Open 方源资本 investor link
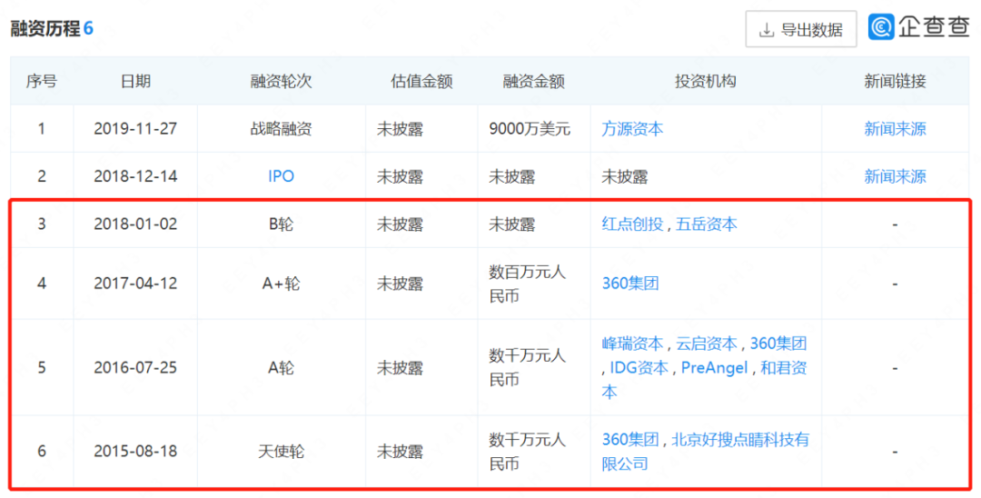Viewport: 981px width, 498px height. (x=632, y=129)
